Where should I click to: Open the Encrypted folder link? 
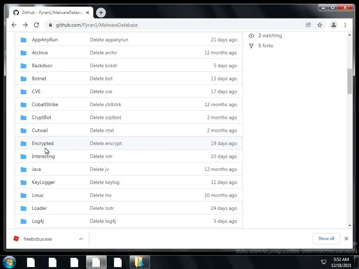pyautogui.click(x=42, y=143)
